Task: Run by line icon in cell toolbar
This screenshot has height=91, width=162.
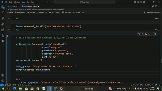Action: pos(139,34)
